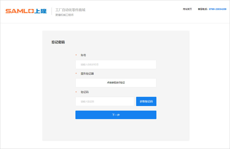The image size is (230, 149).
Task: Click the vertical divider beside the logo
Action: point(52,11)
